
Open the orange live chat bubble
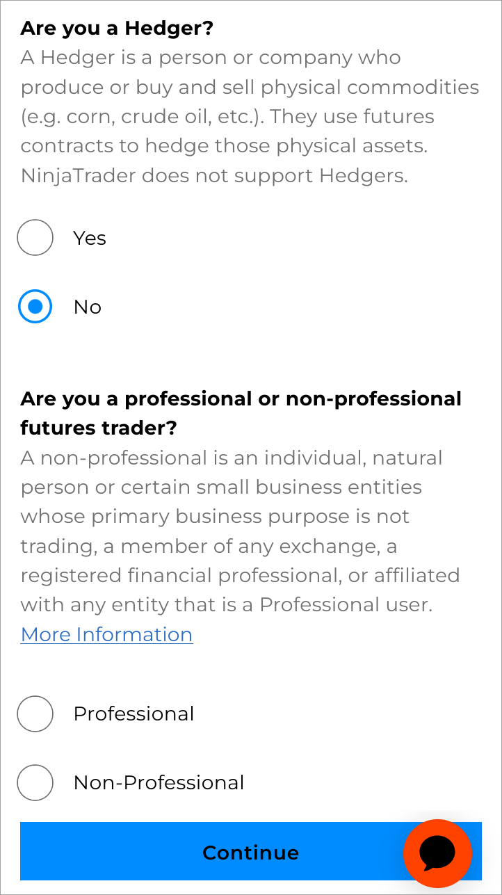click(x=437, y=853)
